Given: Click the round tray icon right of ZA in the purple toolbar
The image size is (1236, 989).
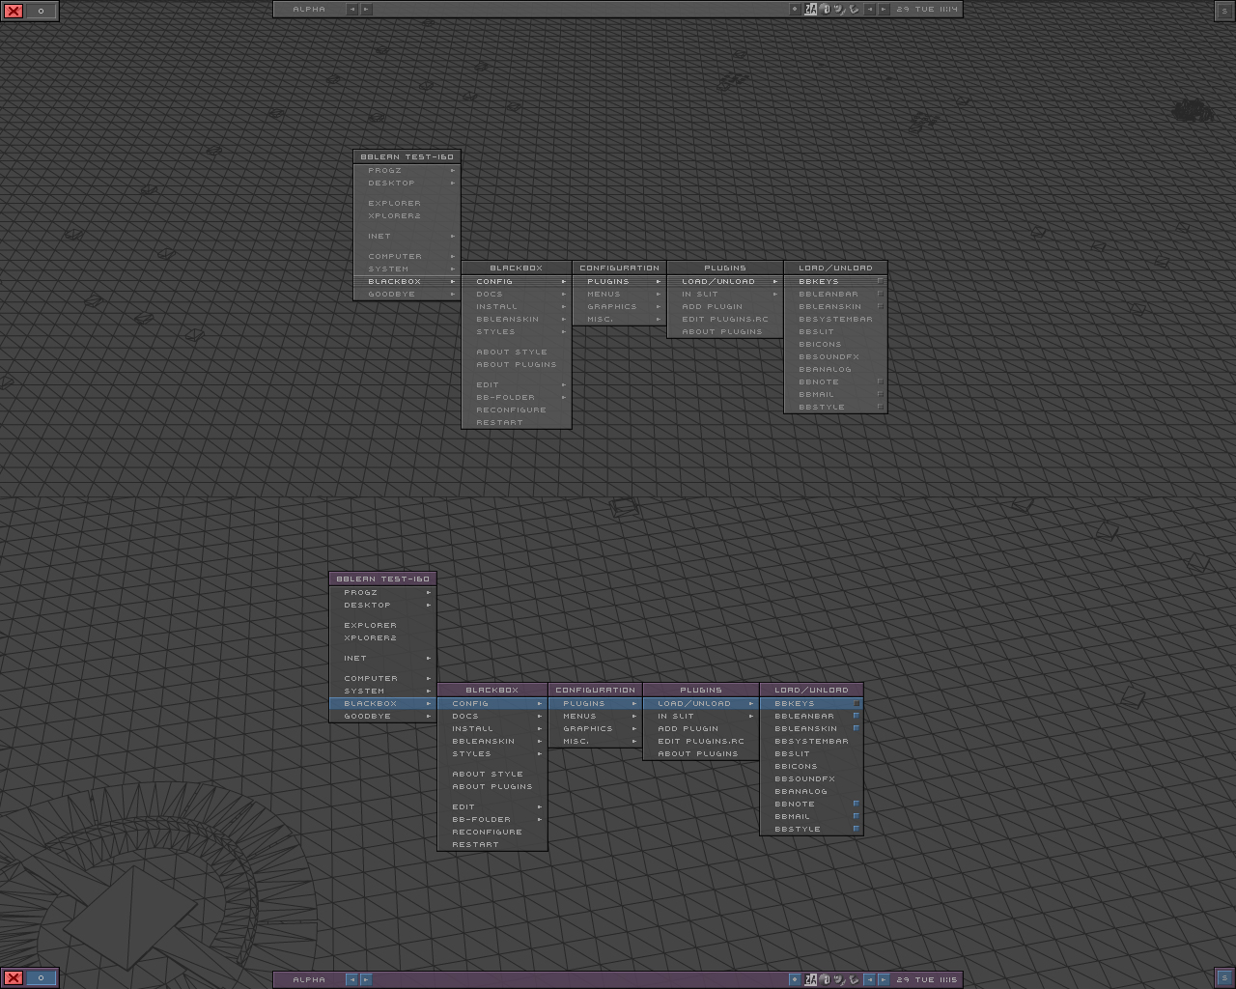Looking at the screenshot, I should 825,979.
